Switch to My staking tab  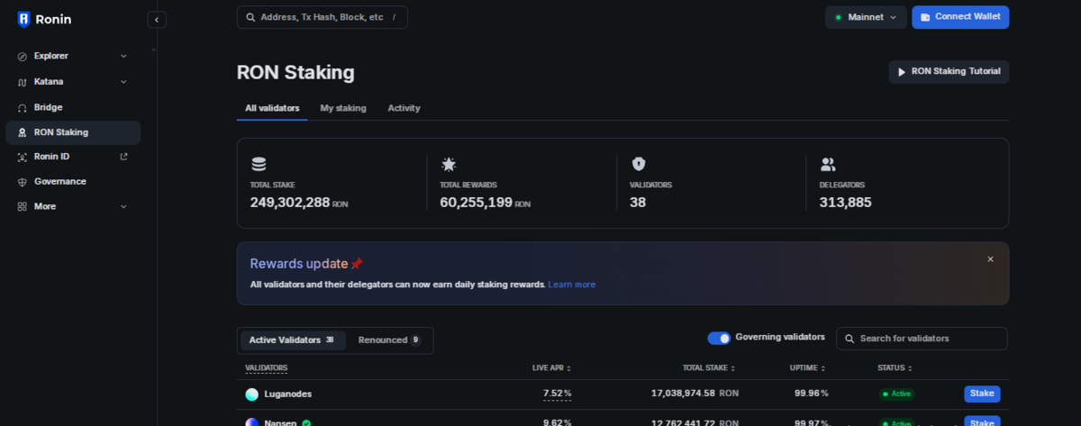point(343,108)
